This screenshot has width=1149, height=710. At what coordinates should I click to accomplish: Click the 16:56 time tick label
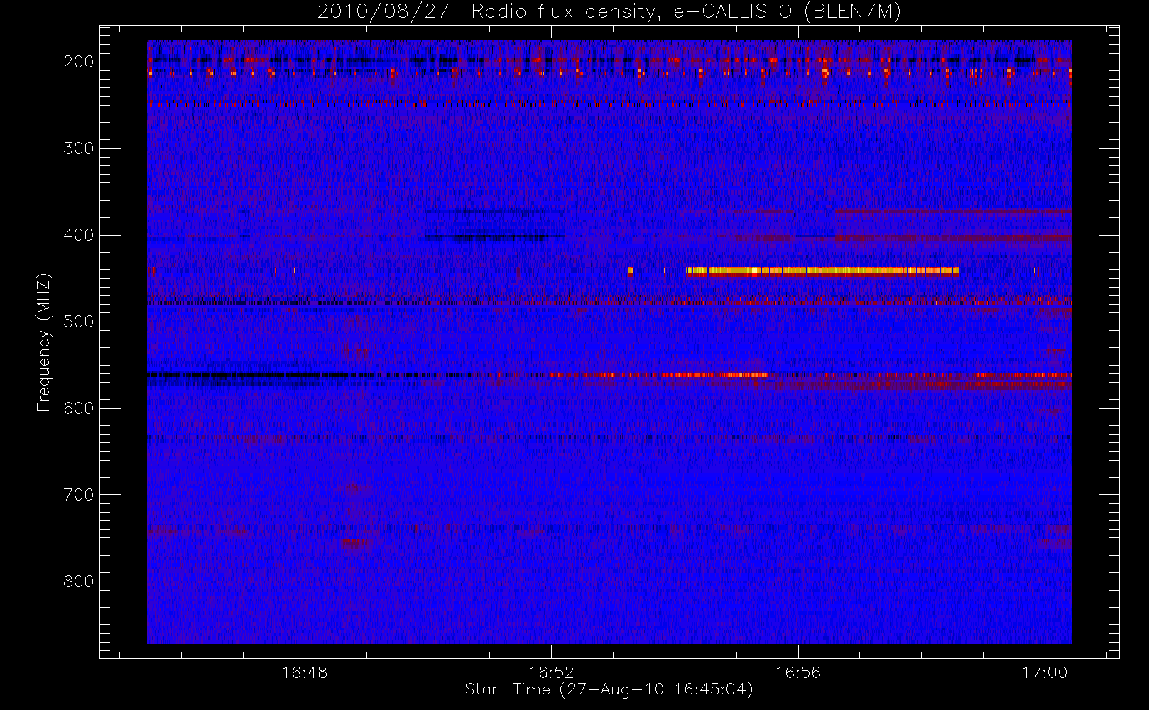tap(798, 672)
